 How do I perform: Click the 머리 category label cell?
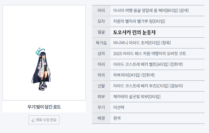[101, 11]
